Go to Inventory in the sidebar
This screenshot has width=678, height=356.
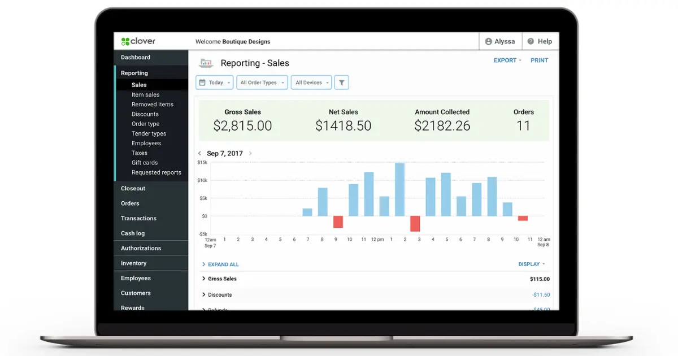click(134, 263)
